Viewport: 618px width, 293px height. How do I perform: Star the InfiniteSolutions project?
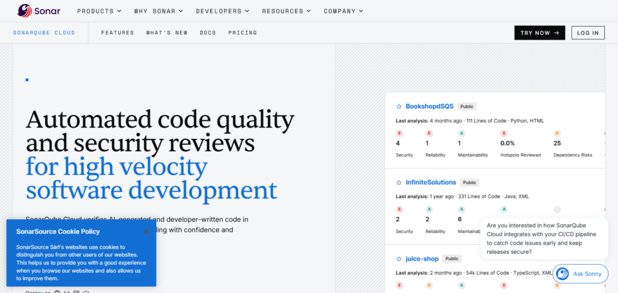[x=398, y=182]
